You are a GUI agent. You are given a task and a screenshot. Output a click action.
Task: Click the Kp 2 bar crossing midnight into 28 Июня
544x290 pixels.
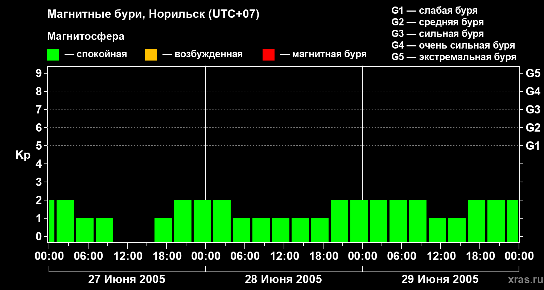[202, 221]
